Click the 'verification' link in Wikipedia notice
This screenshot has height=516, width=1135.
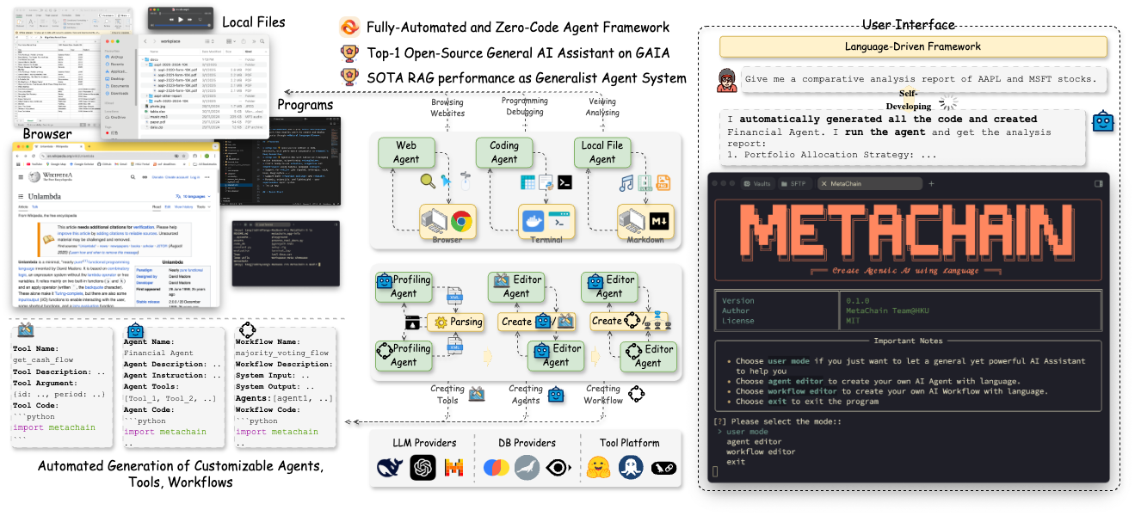point(145,227)
